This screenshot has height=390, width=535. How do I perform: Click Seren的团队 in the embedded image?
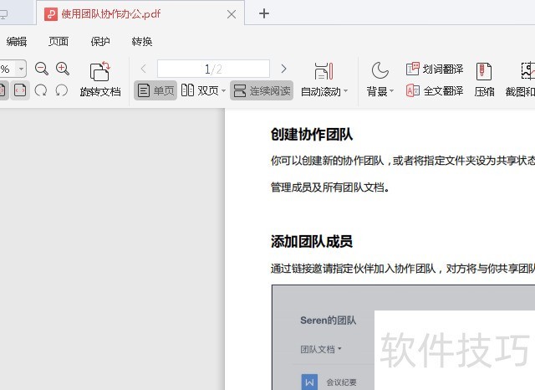[329, 320]
